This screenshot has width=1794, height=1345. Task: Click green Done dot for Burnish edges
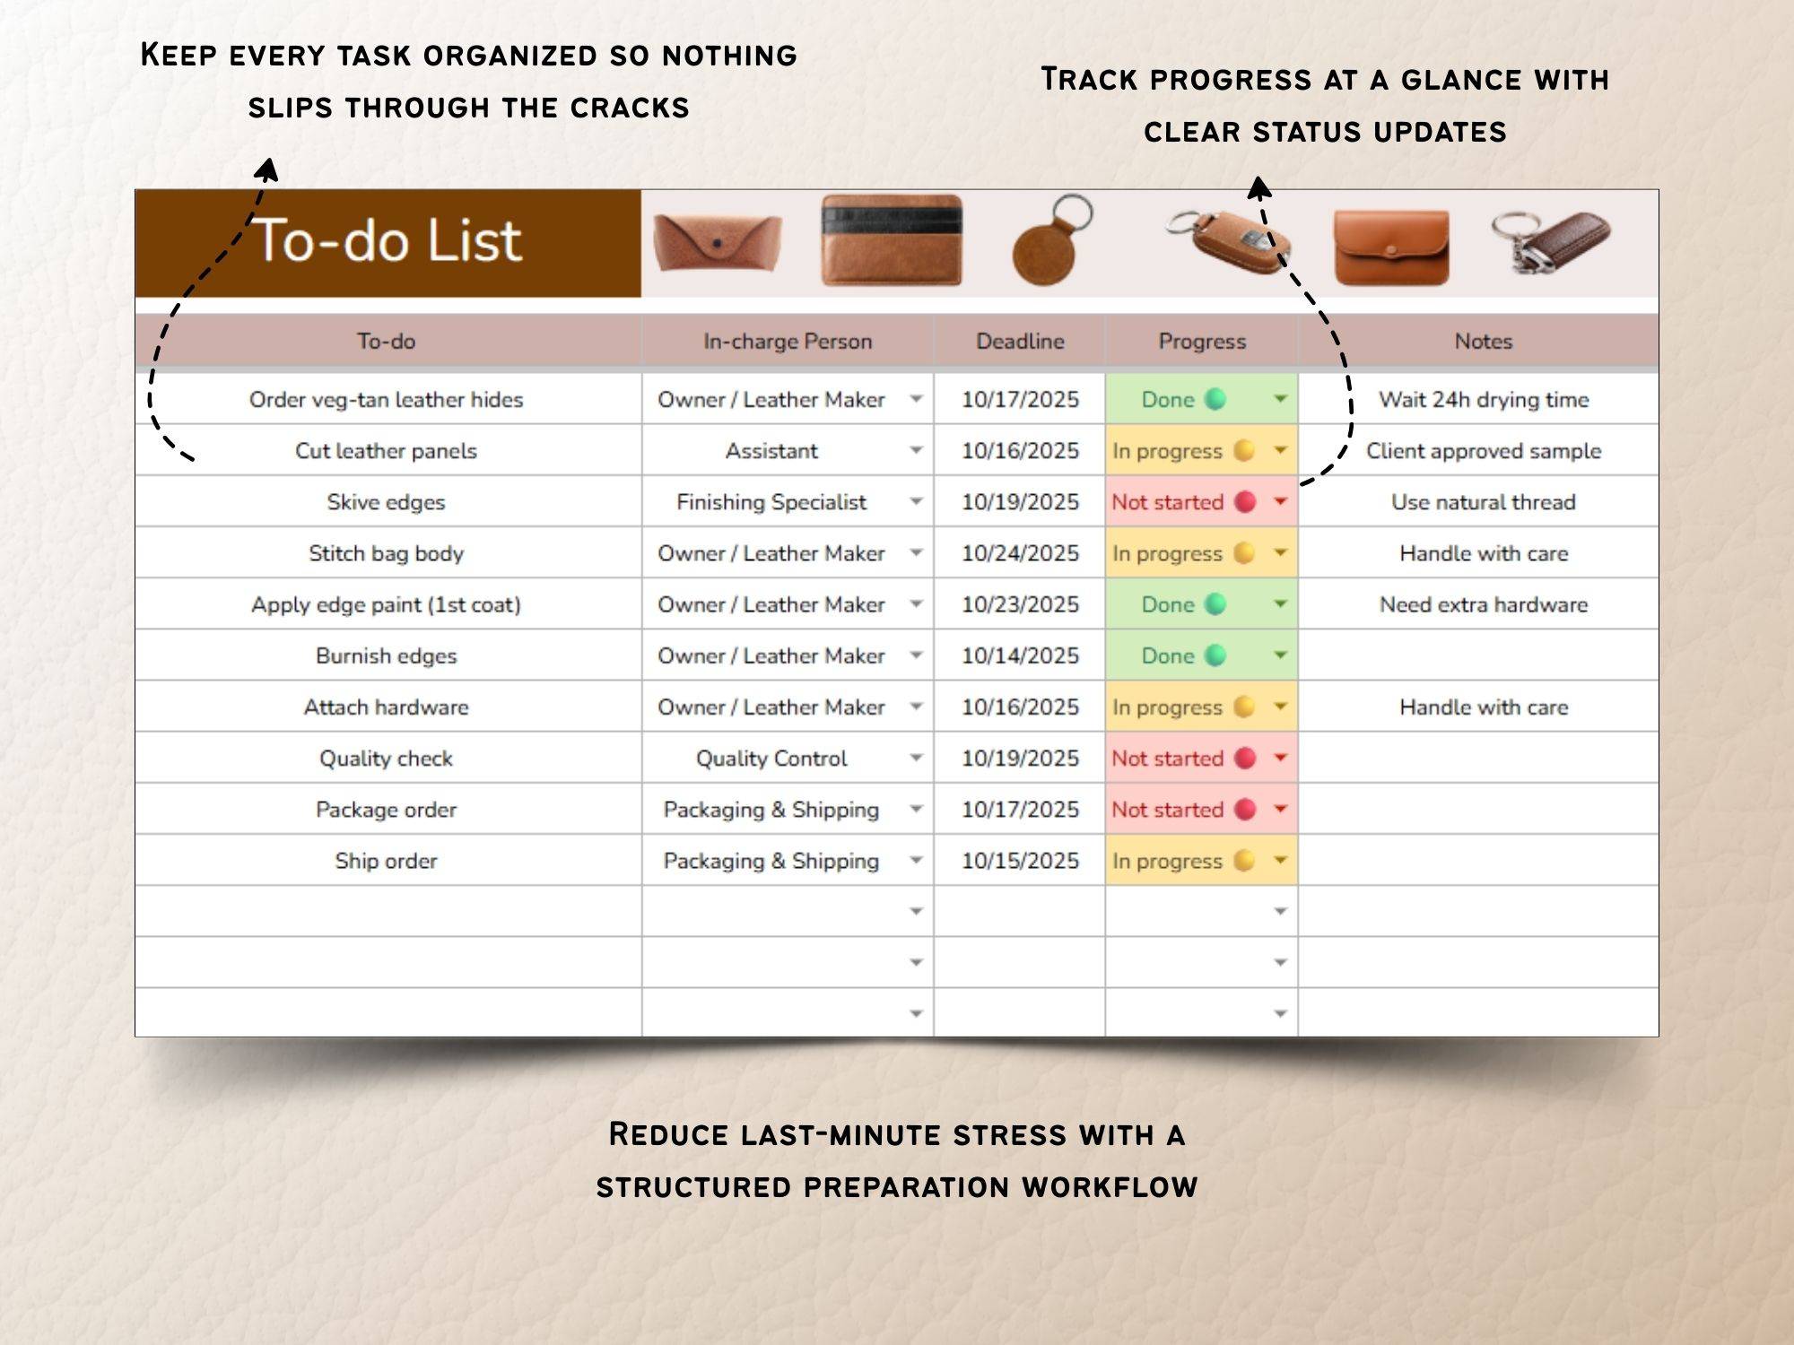[1215, 655]
